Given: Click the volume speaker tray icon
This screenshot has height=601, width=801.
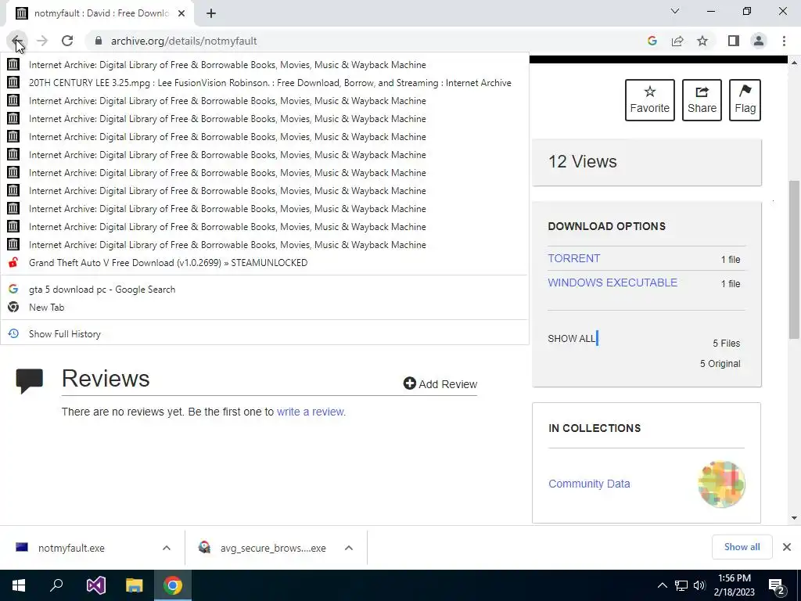Looking at the screenshot, I should pyautogui.click(x=699, y=585).
